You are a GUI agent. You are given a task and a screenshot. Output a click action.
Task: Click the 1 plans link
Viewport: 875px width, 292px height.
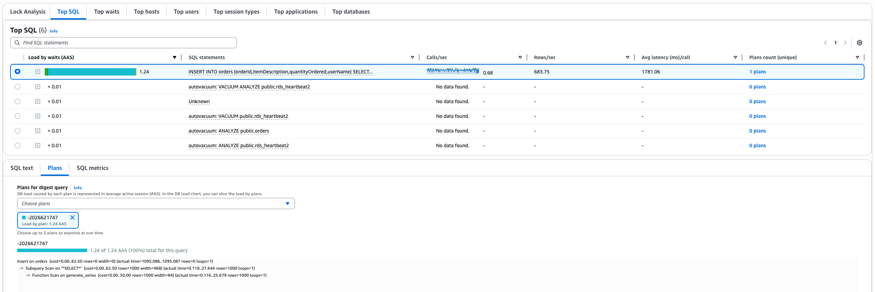point(757,72)
